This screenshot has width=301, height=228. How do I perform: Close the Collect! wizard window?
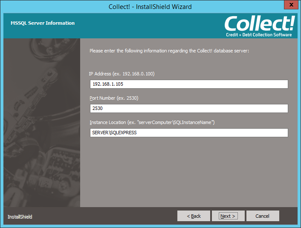click(x=291, y=5)
